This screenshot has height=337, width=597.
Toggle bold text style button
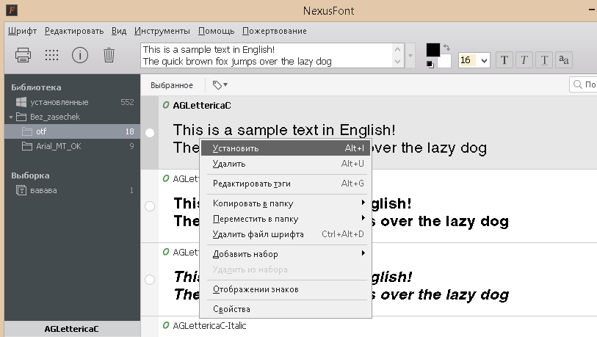[504, 60]
